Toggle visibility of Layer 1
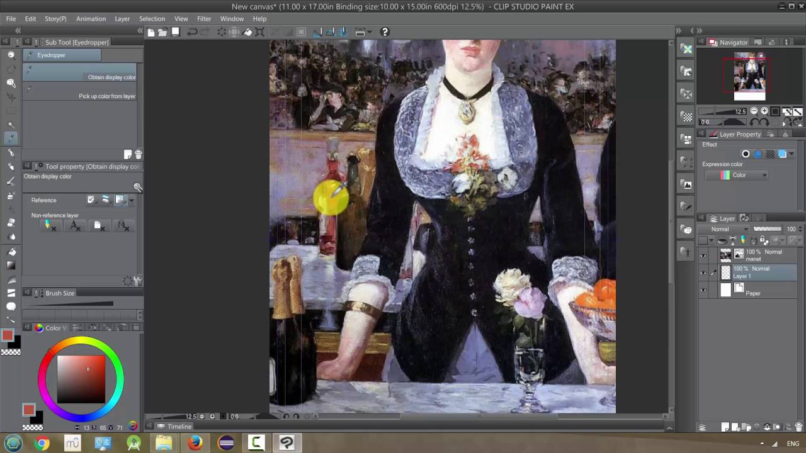Viewport: 806px width, 453px height. (x=703, y=272)
